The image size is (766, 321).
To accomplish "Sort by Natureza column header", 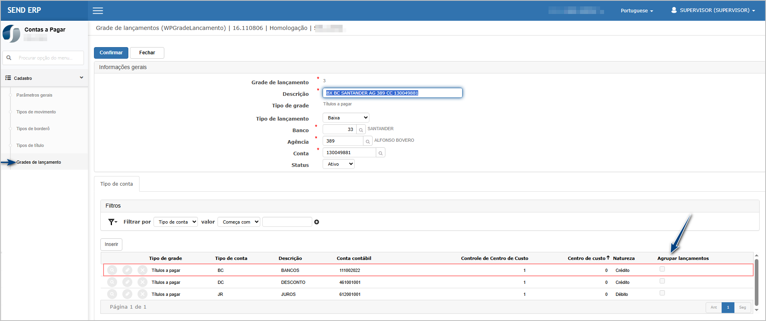I will click(x=624, y=258).
